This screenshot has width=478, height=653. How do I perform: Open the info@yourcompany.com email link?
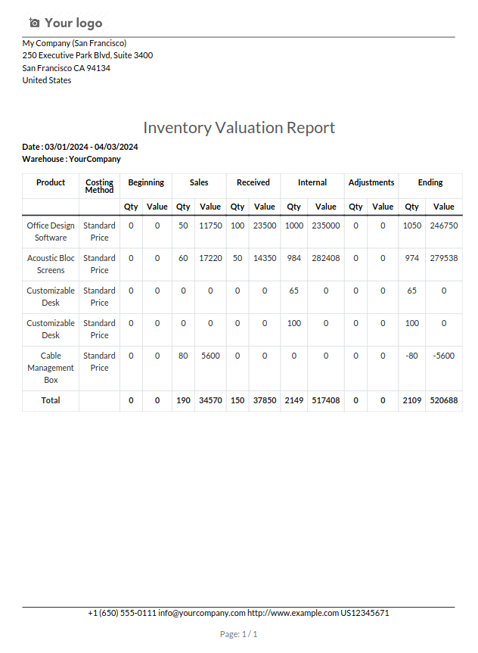(x=201, y=613)
